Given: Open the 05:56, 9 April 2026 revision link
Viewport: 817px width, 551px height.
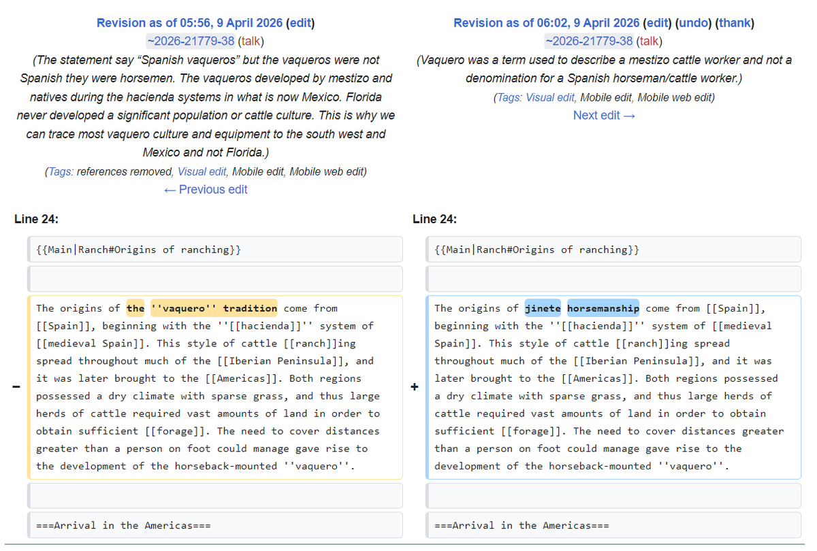Looking at the screenshot, I should tap(190, 23).
